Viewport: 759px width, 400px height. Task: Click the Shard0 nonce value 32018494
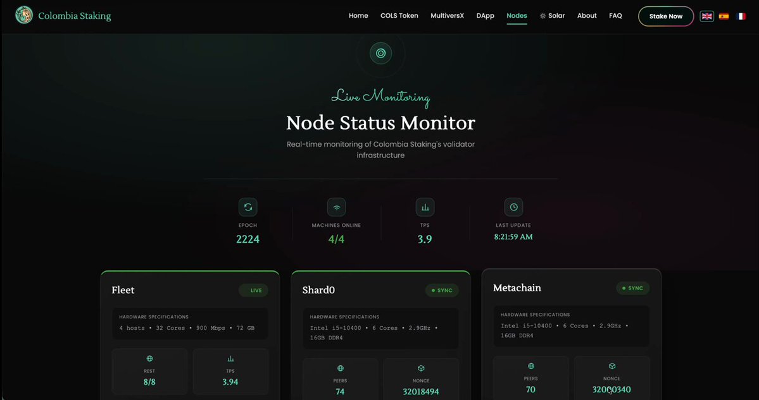click(x=421, y=392)
